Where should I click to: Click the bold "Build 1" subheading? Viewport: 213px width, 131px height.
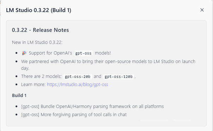19,96
